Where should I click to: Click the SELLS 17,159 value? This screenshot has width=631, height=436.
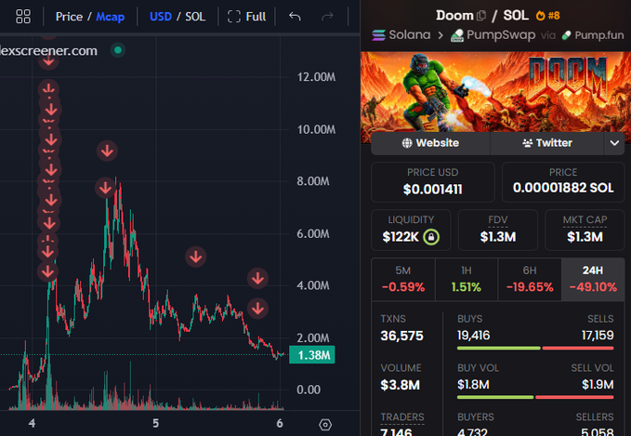click(598, 336)
